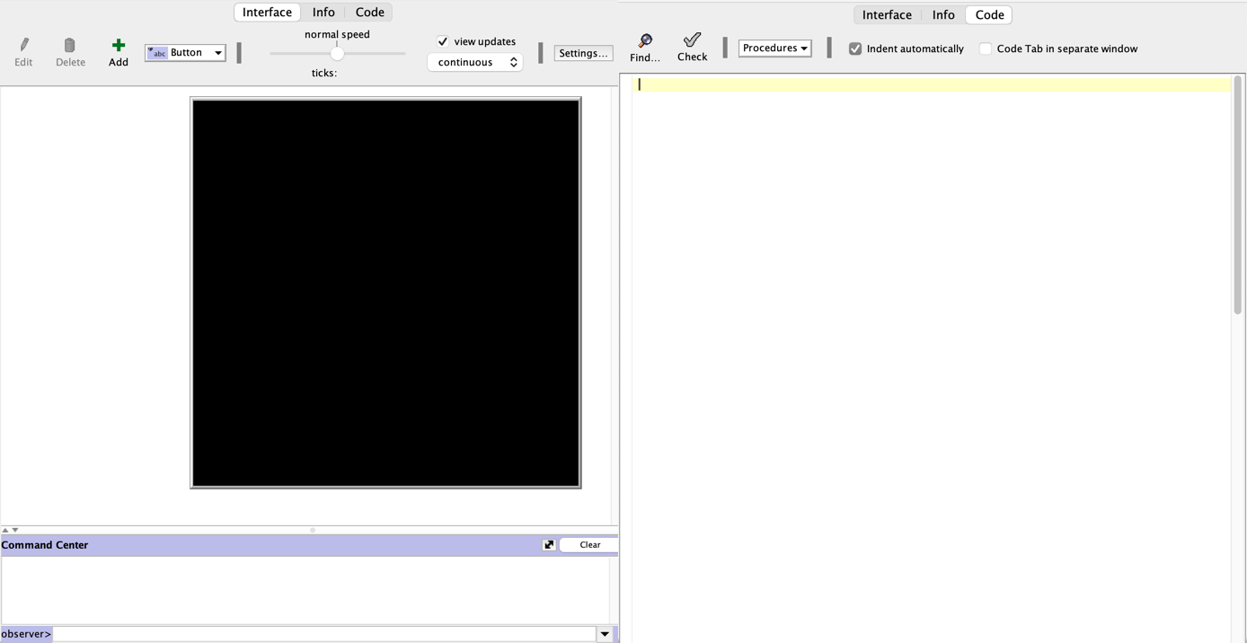Toggle Indent automatically checkbox
Image resolution: width=1247 pixels, height=643 pixels.
tap(855, 48)
